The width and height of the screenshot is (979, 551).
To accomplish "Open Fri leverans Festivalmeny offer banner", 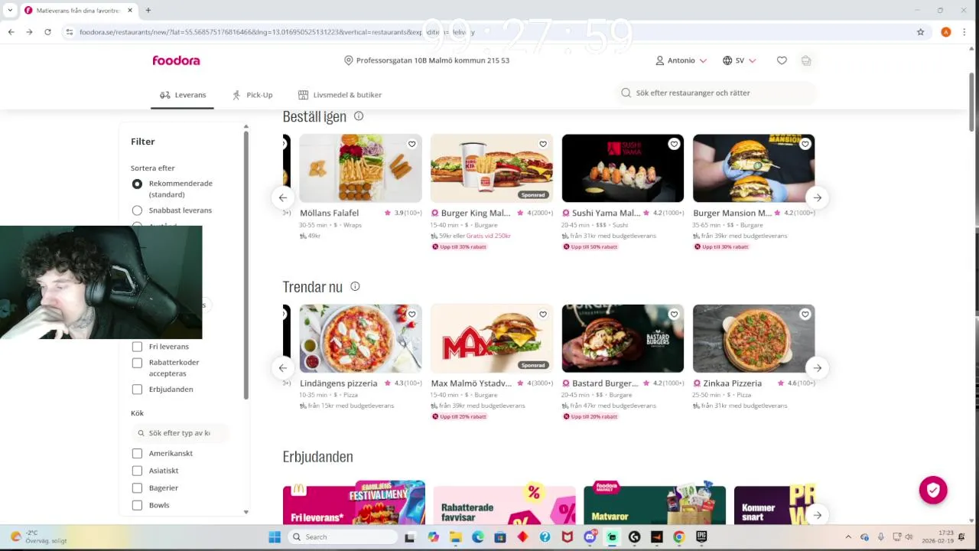I will tap(354, 503).
